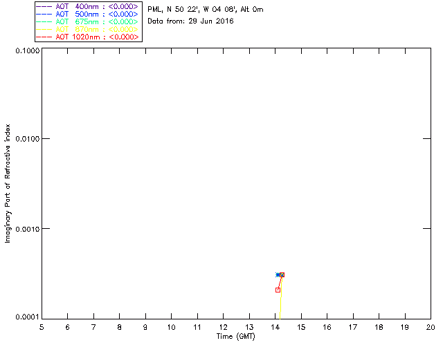Click the blue asterisk data marker
Image resolution: width=443 pixels, height=354 pixels.
click(278, 274)
